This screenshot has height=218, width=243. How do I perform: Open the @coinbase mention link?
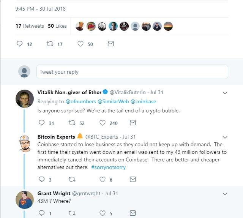point(143,101)
